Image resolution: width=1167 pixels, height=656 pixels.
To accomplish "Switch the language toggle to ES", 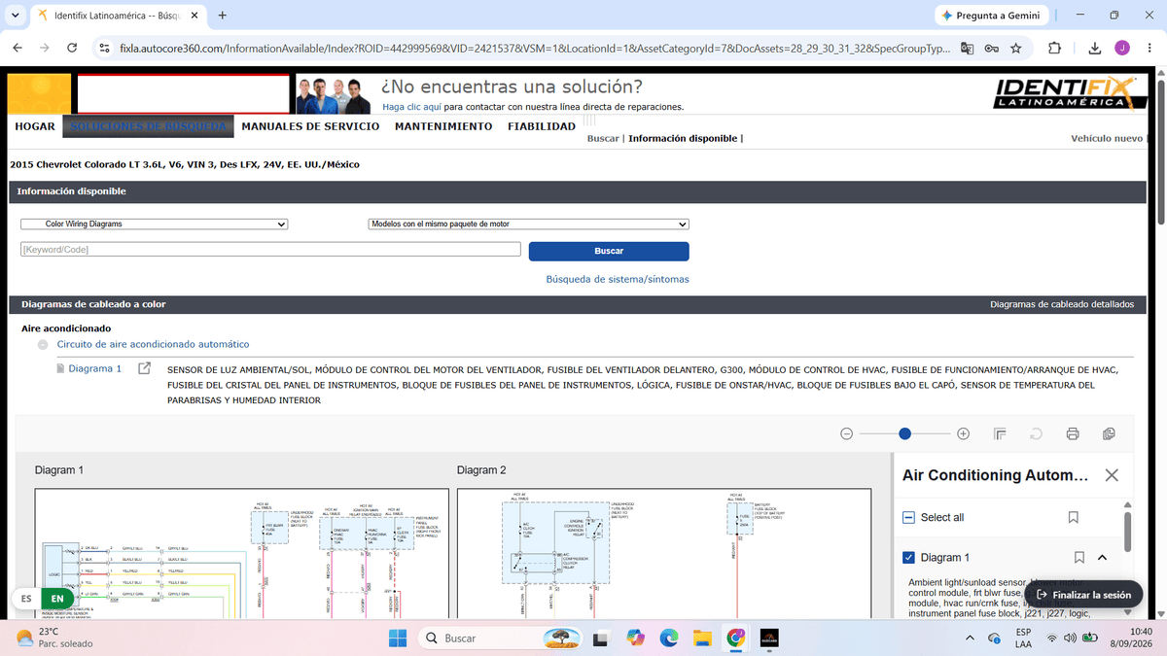I will coord(24,599).
